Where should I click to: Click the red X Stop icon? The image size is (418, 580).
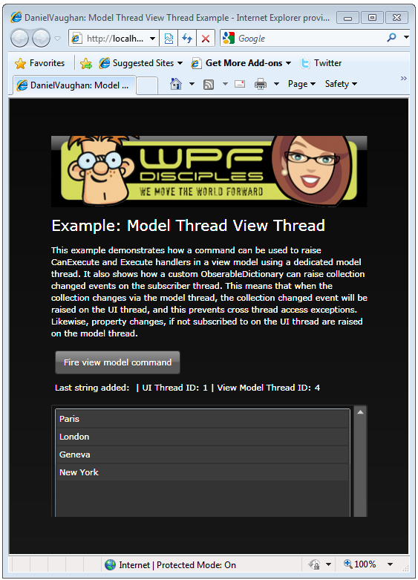tap(206, 39)
